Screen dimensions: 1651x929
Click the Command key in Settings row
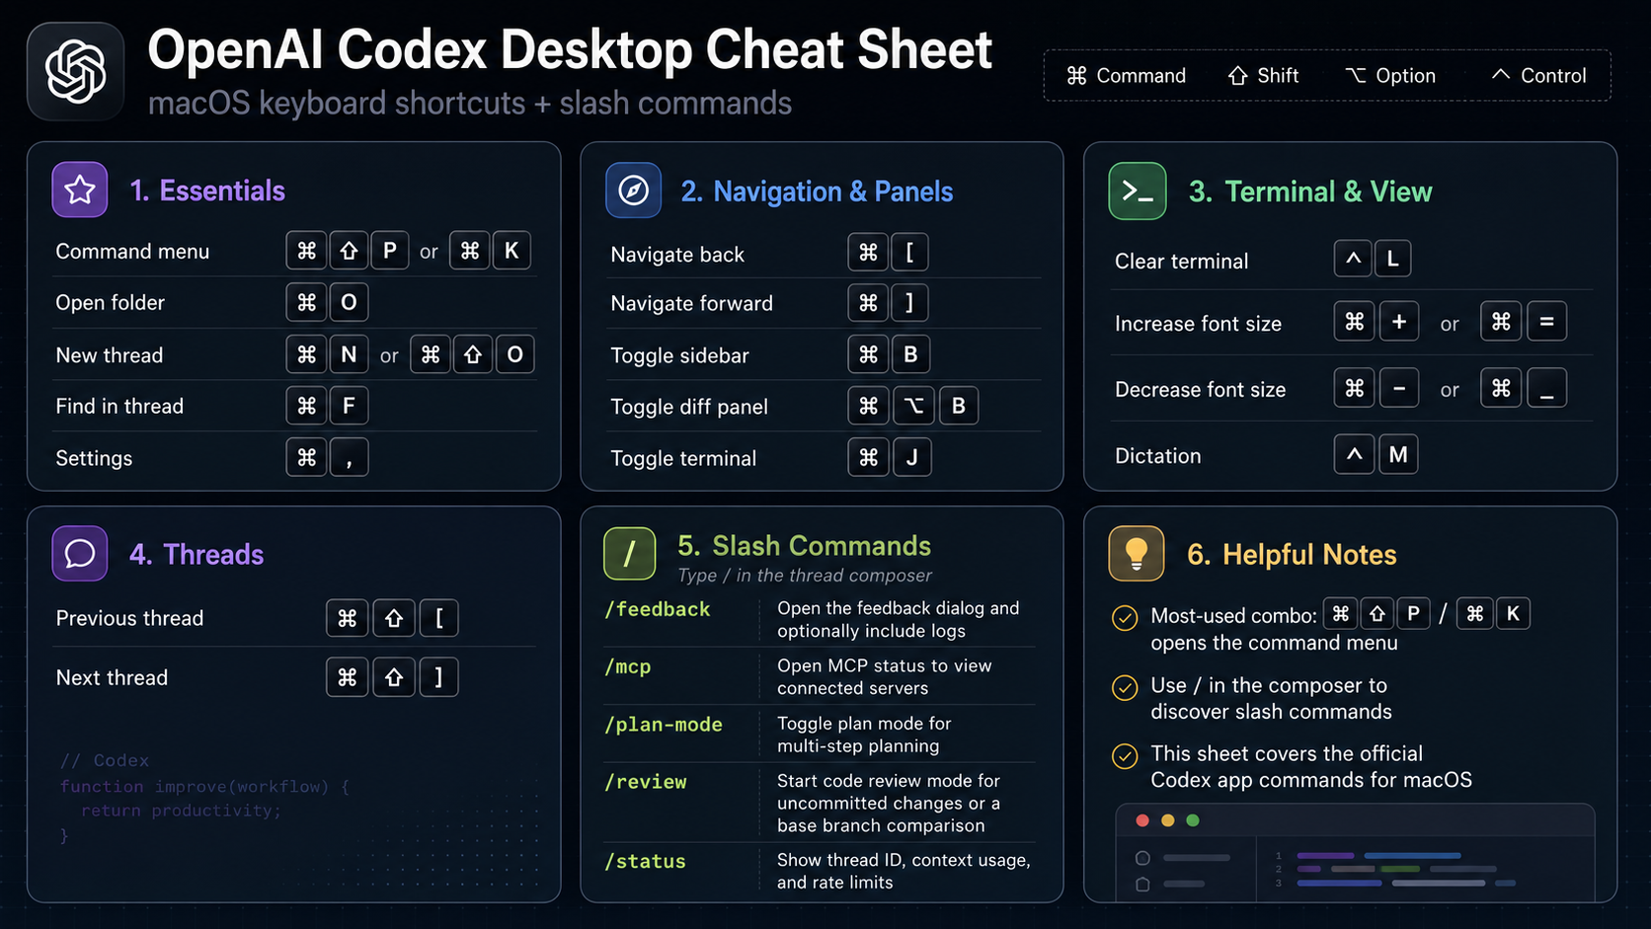tap(307, 457)
